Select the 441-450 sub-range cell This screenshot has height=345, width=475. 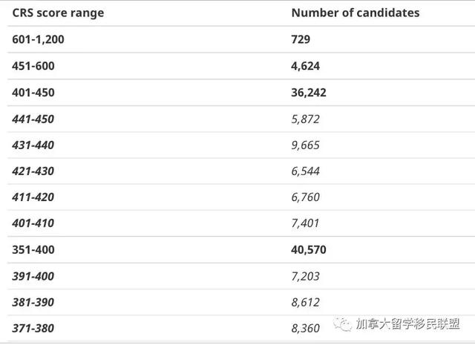click(33, 119)
